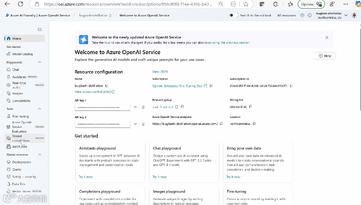361x205 pixels.
Task: Click the API key 1 field
Action: 102,107
